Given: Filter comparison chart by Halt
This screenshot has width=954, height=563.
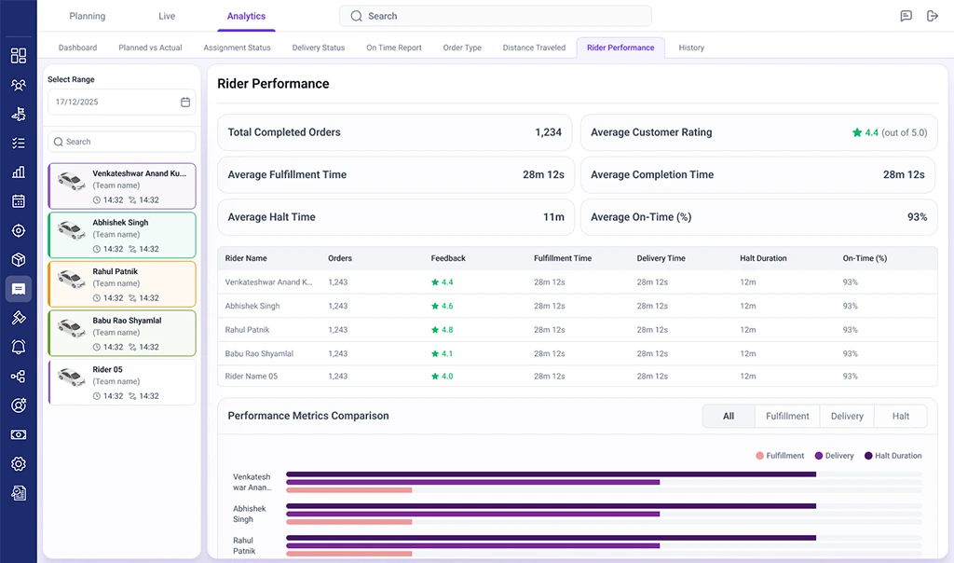Looking at the screenshot, I should tap(901, 417).
